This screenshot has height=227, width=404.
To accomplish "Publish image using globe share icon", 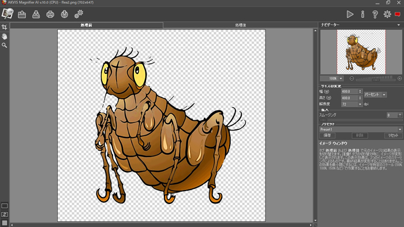I will click(x=65, y=14).
